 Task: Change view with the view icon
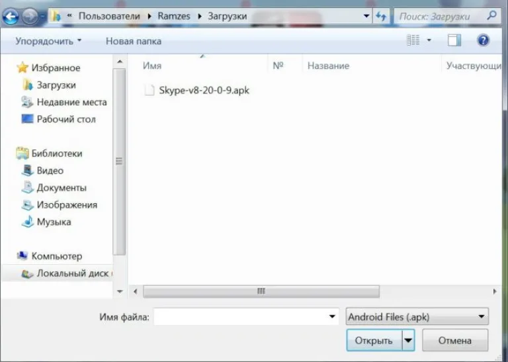click(413, 40)
